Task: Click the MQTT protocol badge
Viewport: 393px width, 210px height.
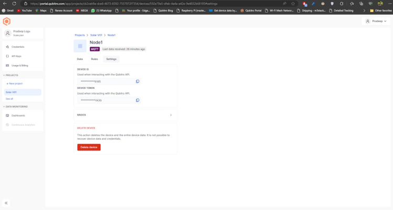Action: pos(95,49)
